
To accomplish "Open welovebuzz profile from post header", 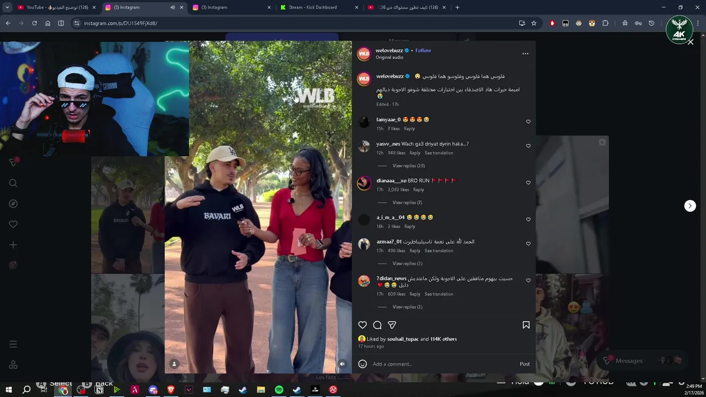I will [389, 51].
